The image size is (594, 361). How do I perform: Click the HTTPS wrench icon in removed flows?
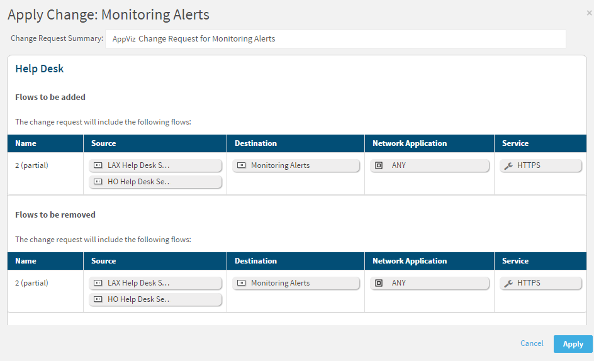(508, 283)
